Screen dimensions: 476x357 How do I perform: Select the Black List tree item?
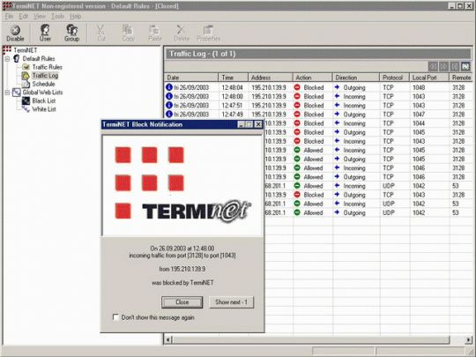pyautogui.click(x=44, y=100)
